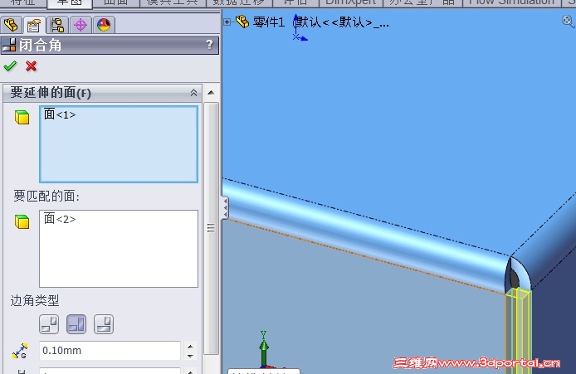Switch to the DimXpert ribbon tab
This screenshot has height=374, width=576.
(351, 3)
